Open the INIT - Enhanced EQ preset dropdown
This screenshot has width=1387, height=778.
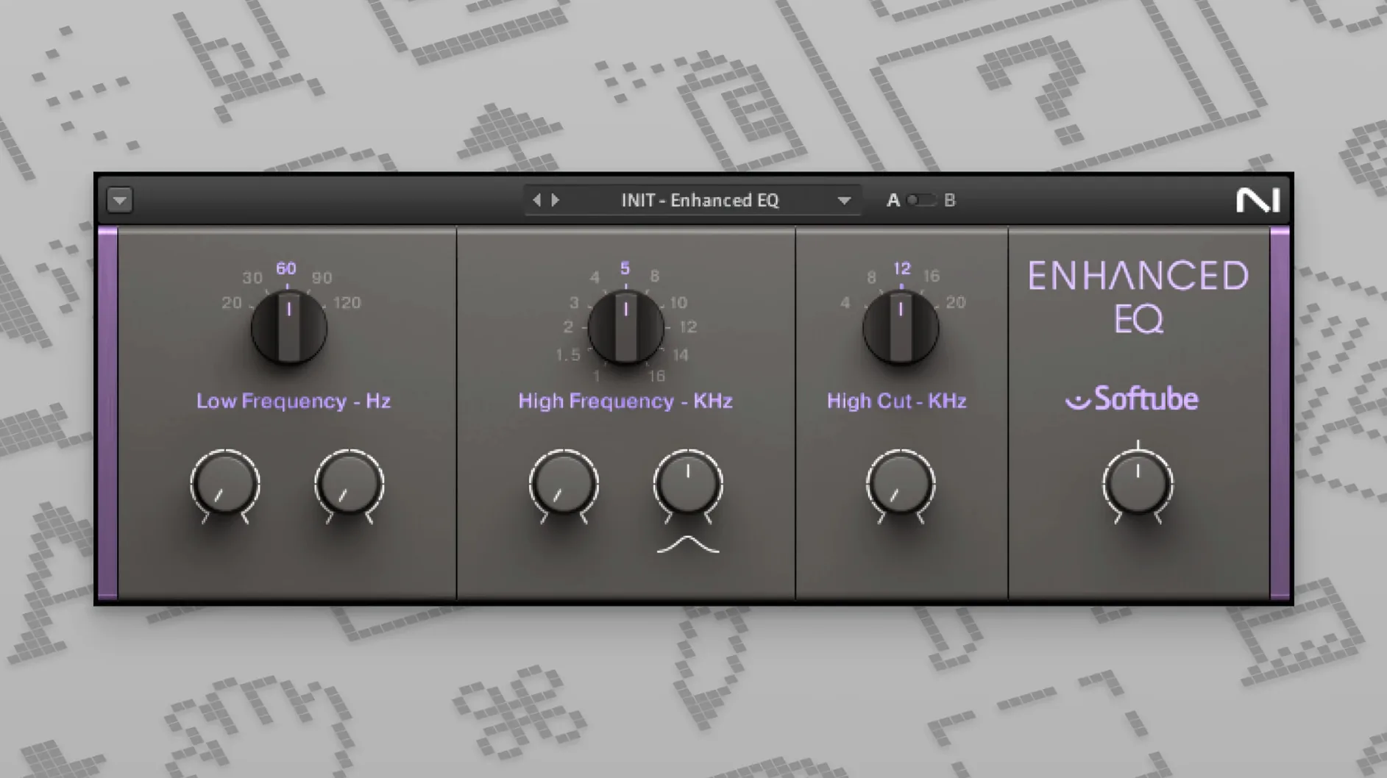pos(844,201)
